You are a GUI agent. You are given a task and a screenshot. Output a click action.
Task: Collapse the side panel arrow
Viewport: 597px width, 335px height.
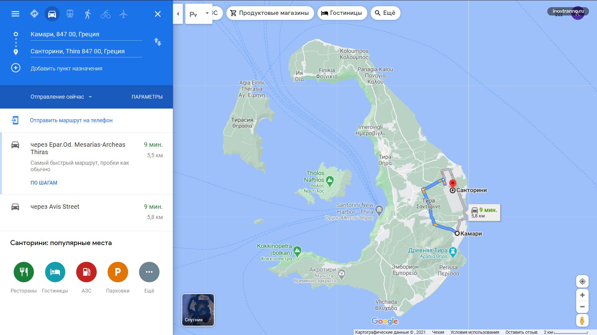coord(178,14)
